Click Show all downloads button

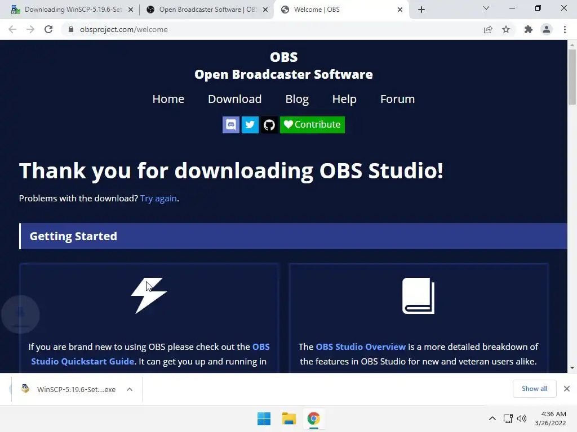pyautogui.click(x=534, y=389)
